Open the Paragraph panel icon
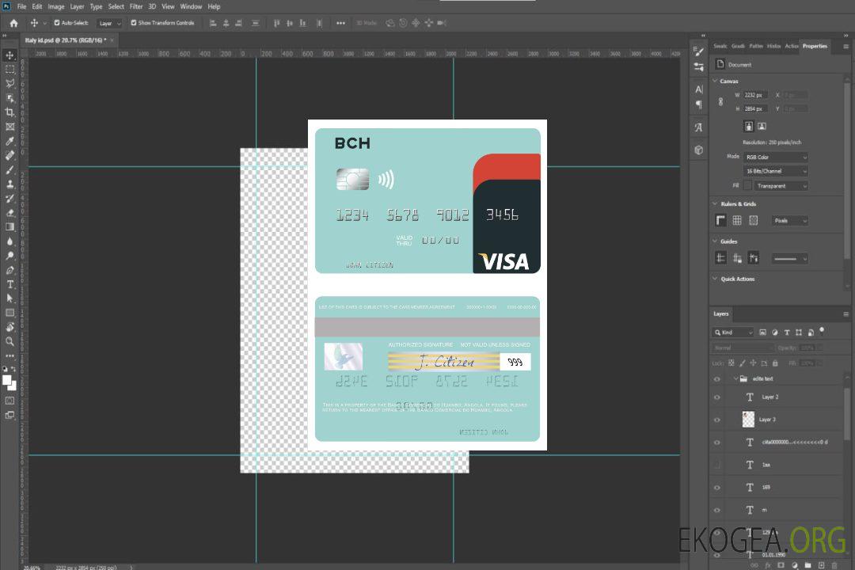Screen dimensions: 855x570 click(x=698, y=104)
